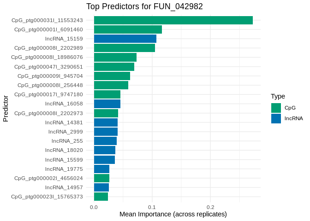Screen dimensions: 310x221
Task: Click the blue lncRNA legend swatch
Action: tap(276, 118)
